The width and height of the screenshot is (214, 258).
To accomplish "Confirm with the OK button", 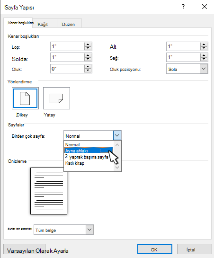I will [x=155, y=249].
